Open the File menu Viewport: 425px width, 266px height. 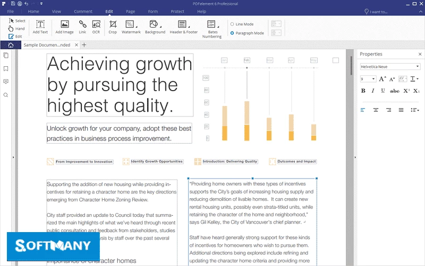[11, 11]
